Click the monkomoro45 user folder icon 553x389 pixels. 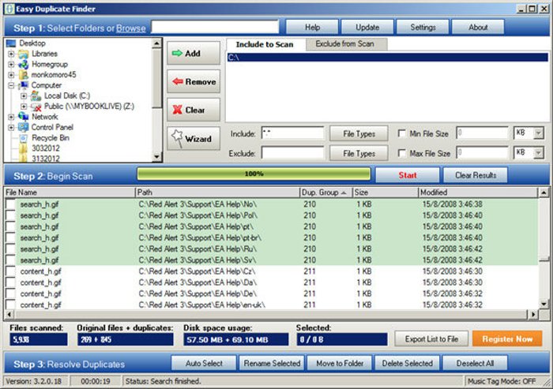23,75
